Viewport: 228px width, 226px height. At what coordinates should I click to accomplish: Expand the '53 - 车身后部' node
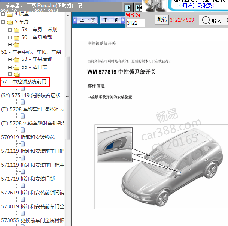(x=10, y=59)
